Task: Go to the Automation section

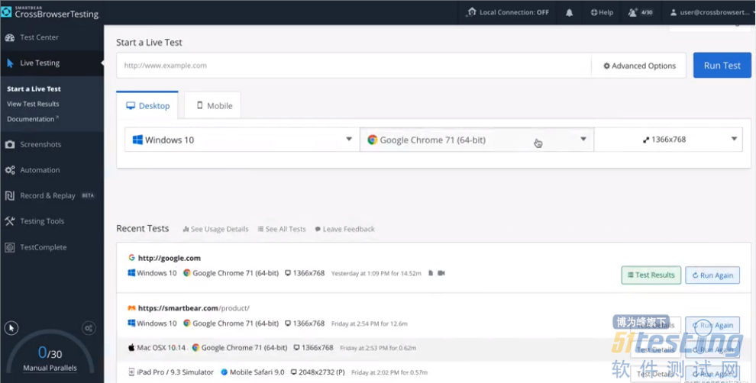Action: coord(39,170)
